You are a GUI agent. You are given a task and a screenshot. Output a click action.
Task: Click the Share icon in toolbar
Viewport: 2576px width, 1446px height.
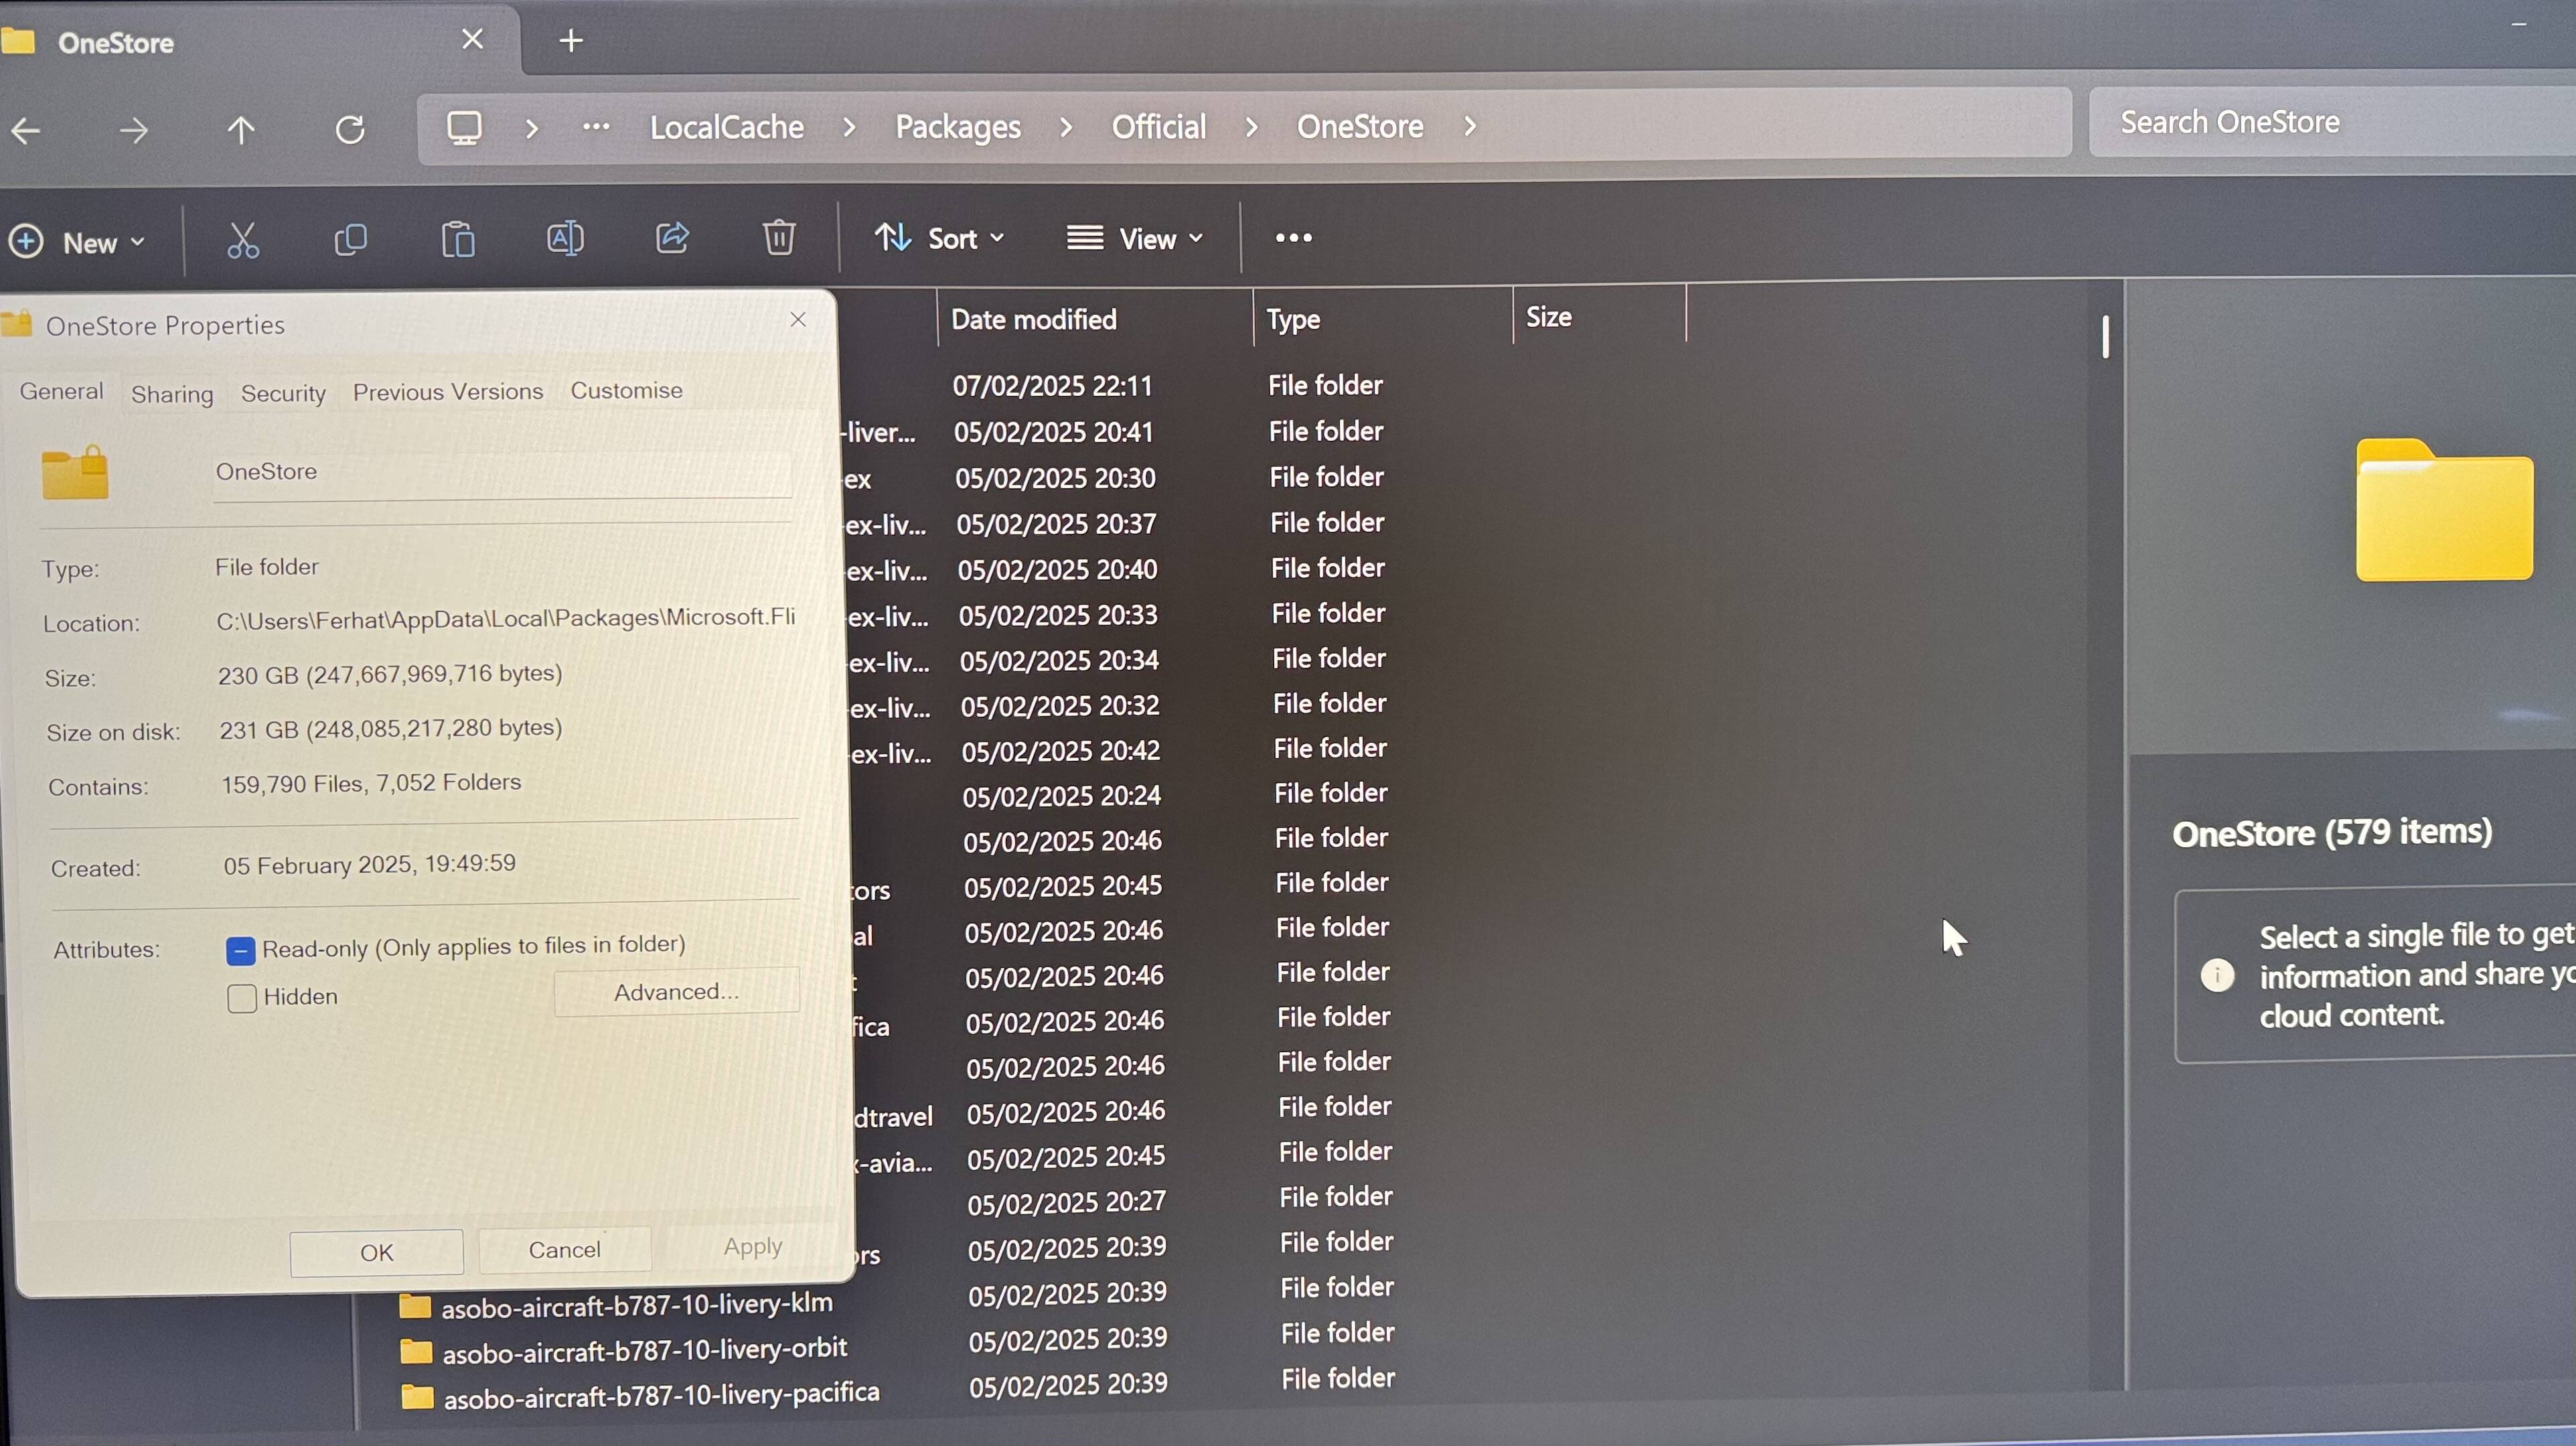pyautogui.click(x=672, y=238)
